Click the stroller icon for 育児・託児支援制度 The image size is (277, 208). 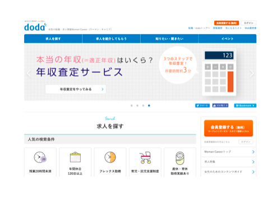(x=145, y=158)
